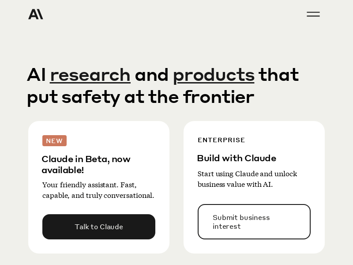Follow the underlined "research" link
The width and height of the screenshot is (353, 265).
[90, 75]
